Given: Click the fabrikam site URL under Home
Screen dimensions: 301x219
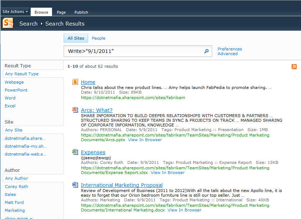Looking at the screenshot, I should click(x=133, y=98).
